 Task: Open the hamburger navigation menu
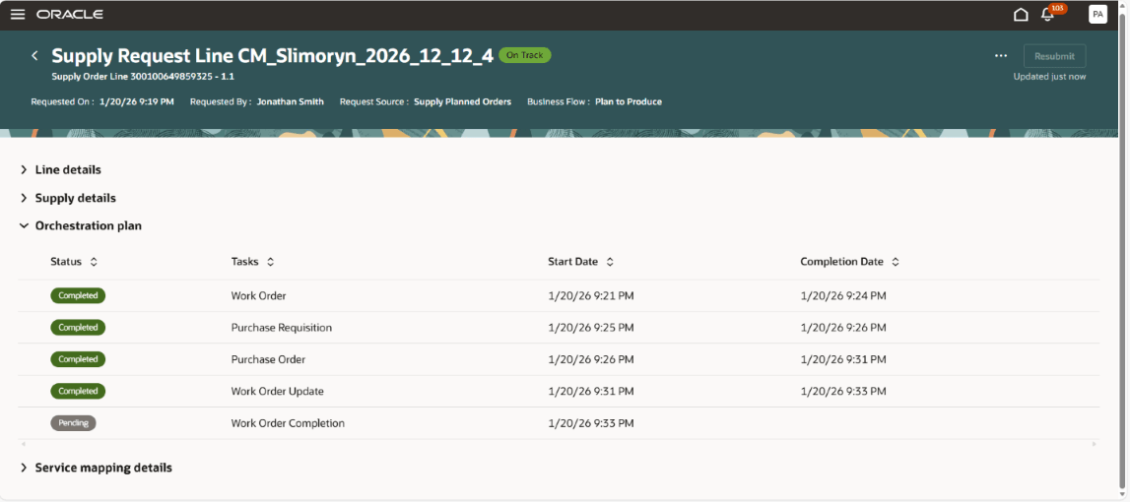point(18,15)
